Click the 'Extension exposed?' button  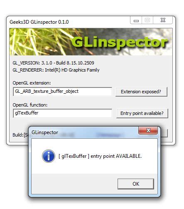141,92
